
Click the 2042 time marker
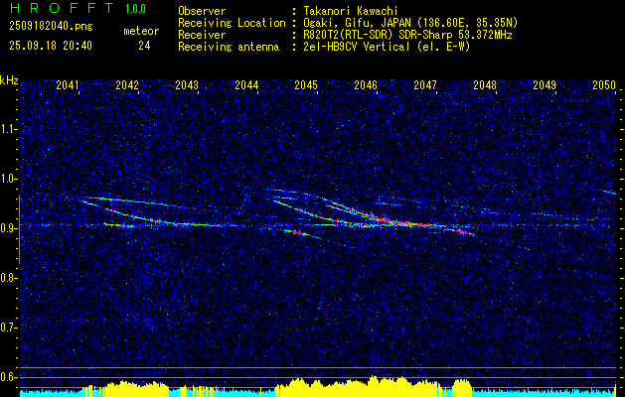[x=127, y=85]
